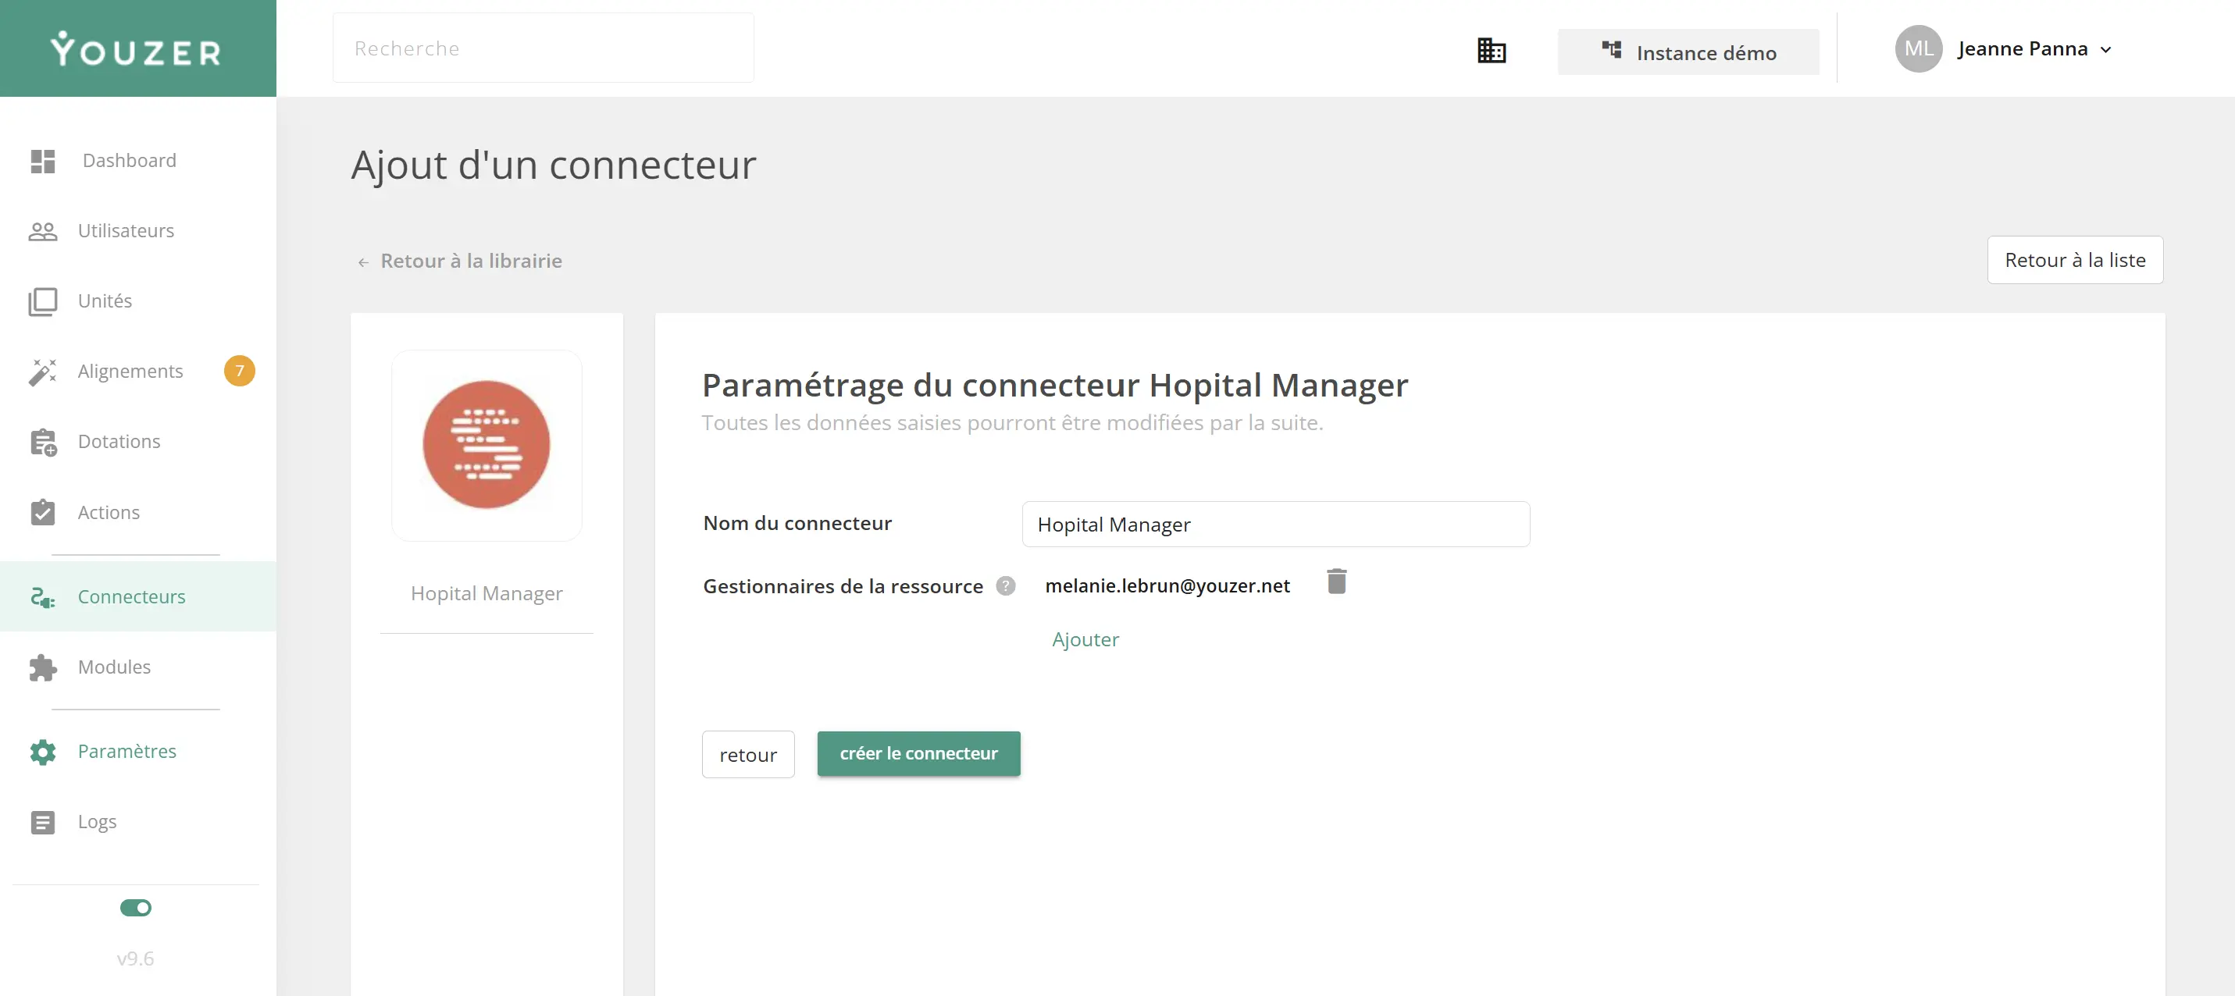Click the Instance démo hierarchy icon
Image resolution: width=2235 pixels, height=996 pixels.
coord(1611,49)
